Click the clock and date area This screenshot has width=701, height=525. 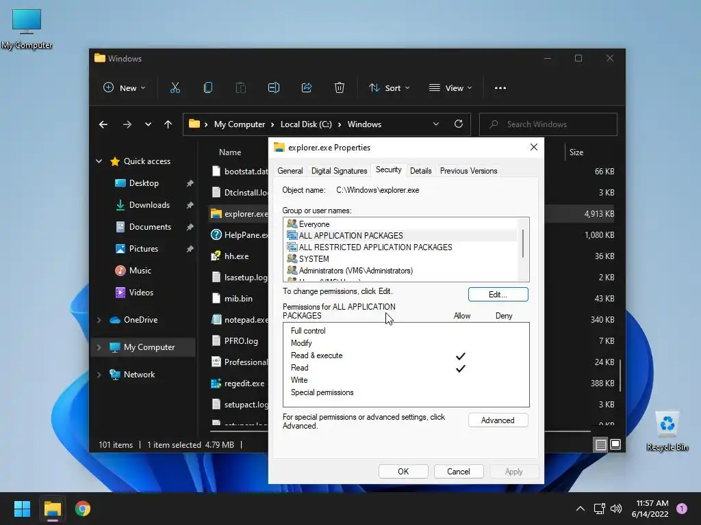(x=650, y=509)
